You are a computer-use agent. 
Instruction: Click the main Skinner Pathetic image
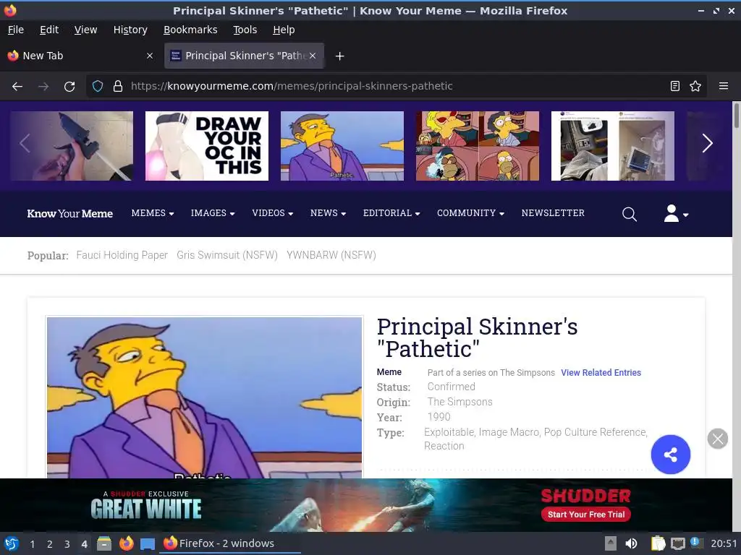pyautogui.click(x=205, y=397)
